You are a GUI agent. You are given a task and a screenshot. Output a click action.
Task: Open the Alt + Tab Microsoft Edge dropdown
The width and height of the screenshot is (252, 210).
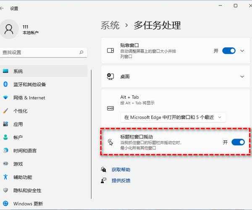point(173,118)
